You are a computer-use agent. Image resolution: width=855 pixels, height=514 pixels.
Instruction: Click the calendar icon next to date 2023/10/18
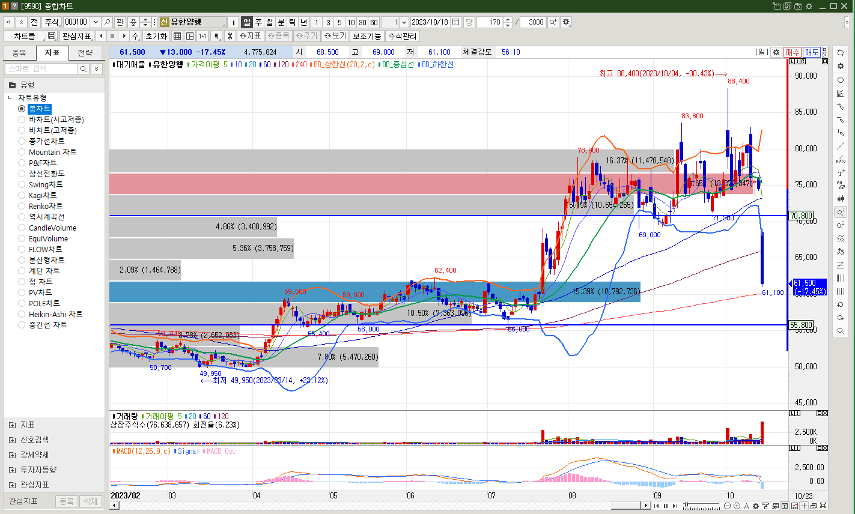click(x=456, y=22)
